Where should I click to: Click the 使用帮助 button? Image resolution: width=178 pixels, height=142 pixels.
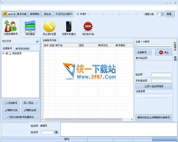point(34,14)
